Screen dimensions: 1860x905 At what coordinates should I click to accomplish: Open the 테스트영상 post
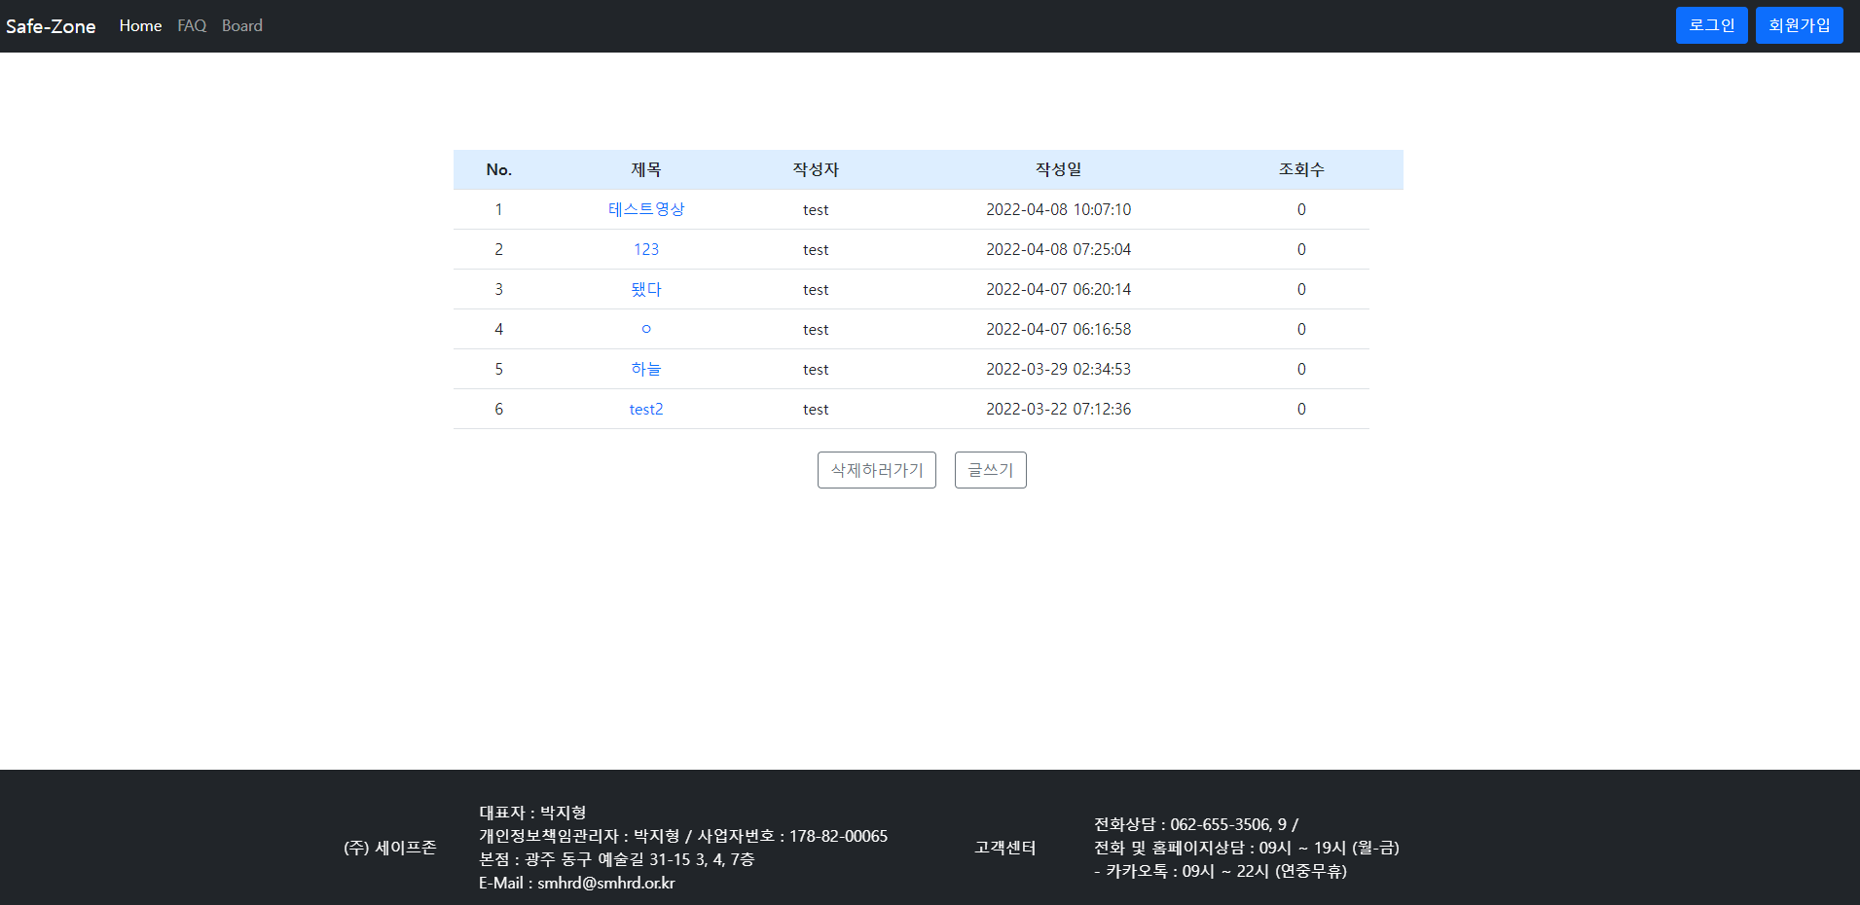pos(645,209)
